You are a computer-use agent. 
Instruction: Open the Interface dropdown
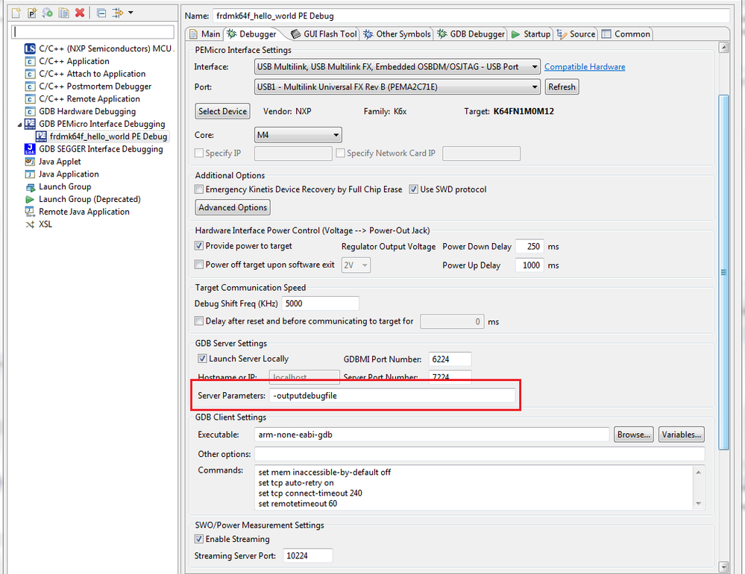pos(535,66)
